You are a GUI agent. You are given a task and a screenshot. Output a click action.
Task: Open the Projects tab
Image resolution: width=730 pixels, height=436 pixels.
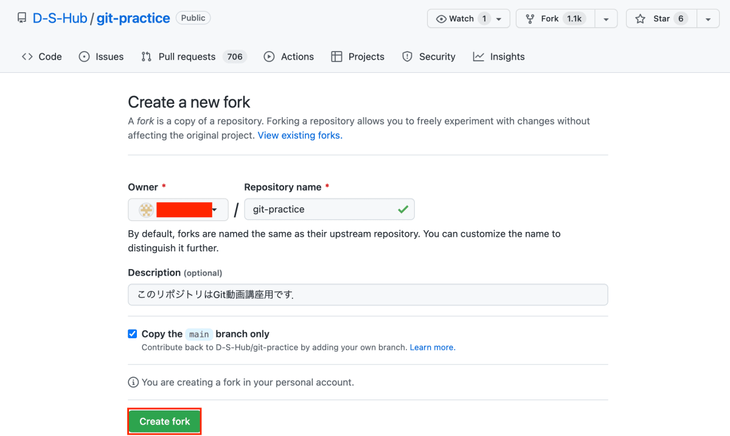pyautogui.click(x=358, y=56)
